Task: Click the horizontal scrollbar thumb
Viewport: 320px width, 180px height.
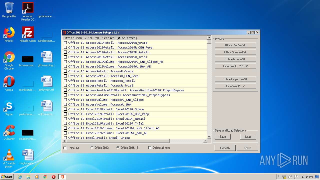Action: (x=118, y=141)
